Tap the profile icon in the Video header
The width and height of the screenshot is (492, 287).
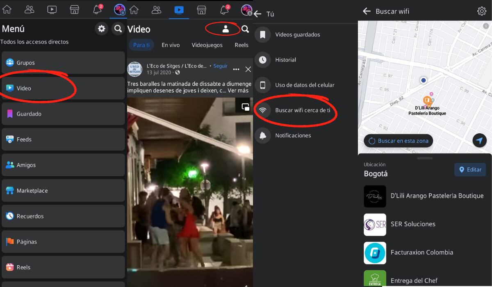click(x=225, y=29)
